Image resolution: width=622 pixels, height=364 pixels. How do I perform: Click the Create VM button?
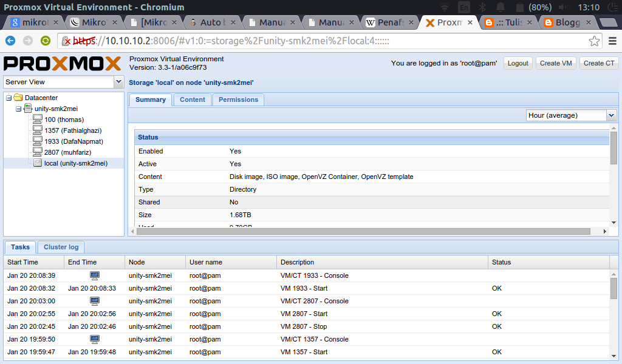(x=556, y=63)
